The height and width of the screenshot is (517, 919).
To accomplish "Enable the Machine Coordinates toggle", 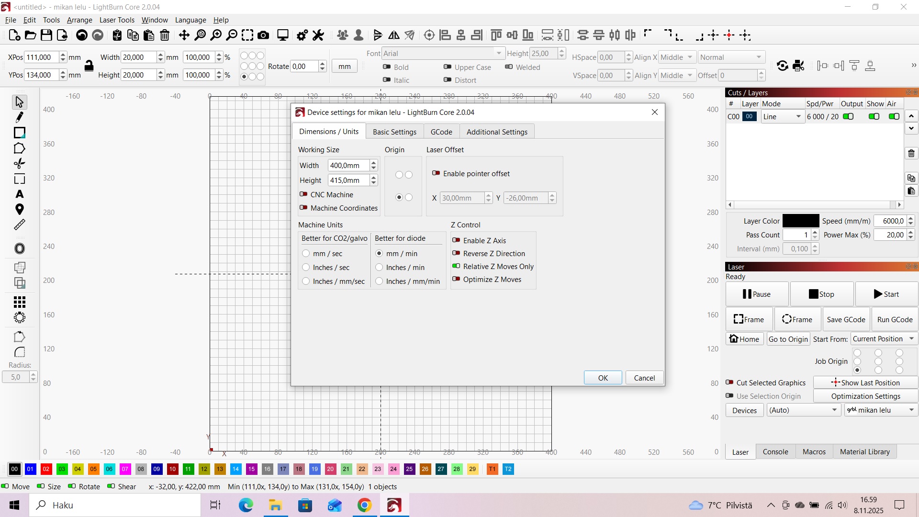I will (303, 208).
